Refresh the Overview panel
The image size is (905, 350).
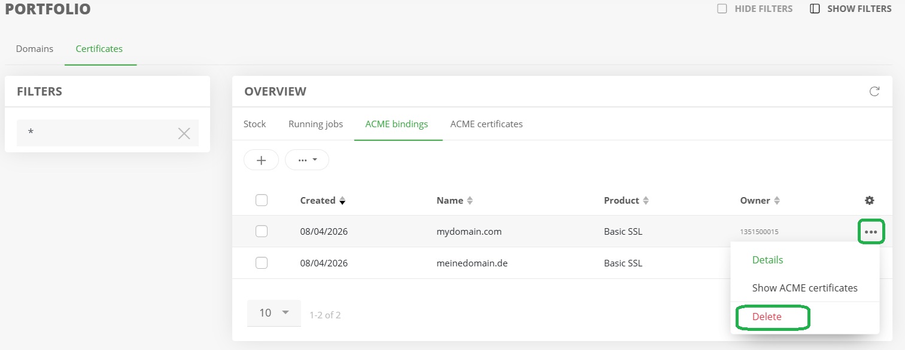point(874,91)
